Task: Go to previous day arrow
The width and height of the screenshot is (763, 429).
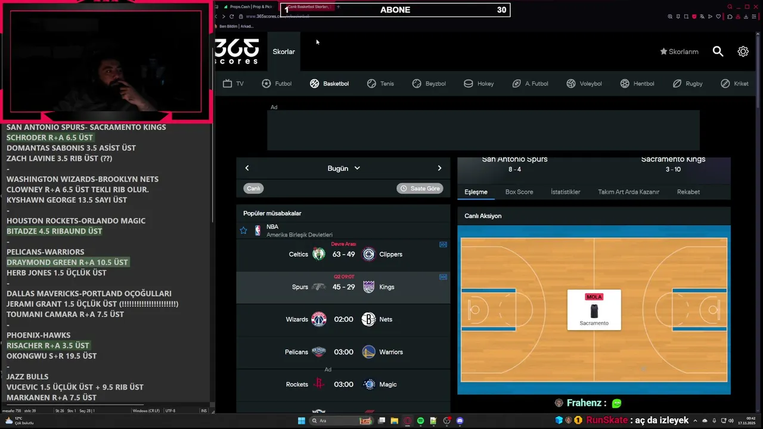Action: [247, 168]
